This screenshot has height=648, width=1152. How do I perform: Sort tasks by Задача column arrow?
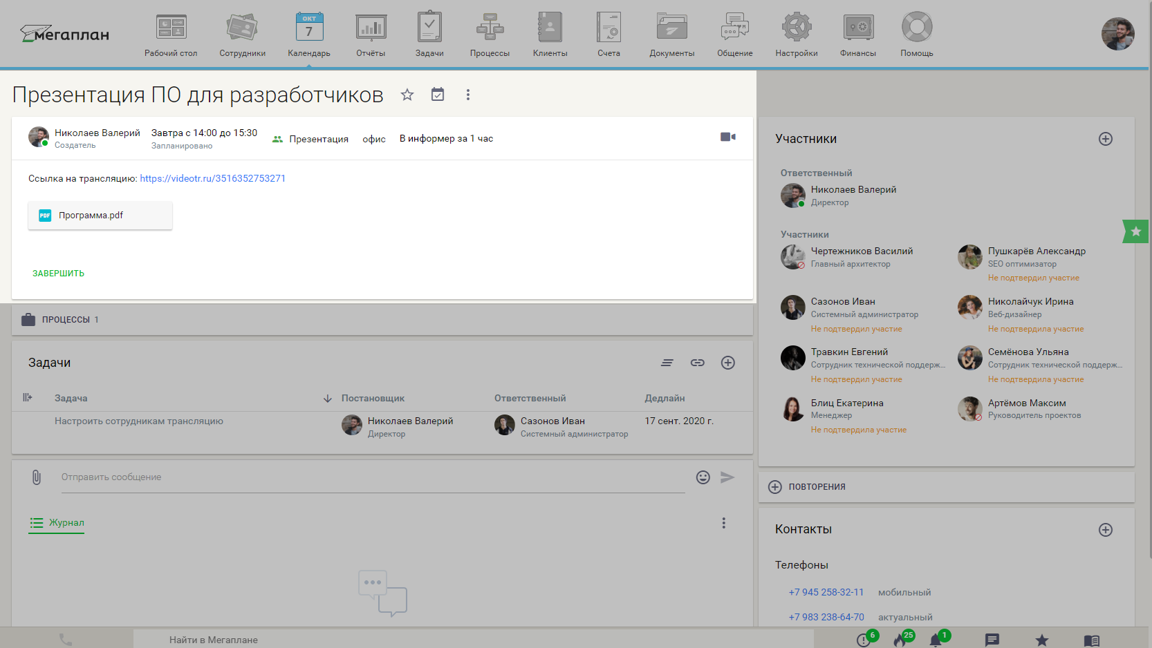[x=328, y=399]
